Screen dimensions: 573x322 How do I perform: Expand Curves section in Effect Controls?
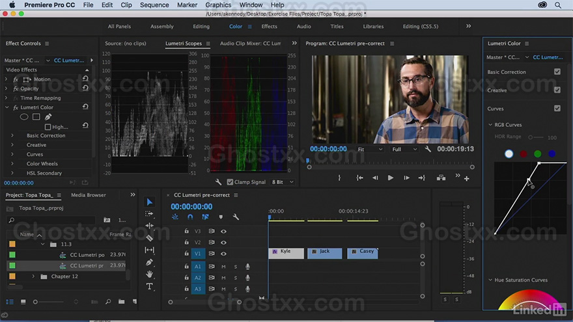(x=12, y=154)
